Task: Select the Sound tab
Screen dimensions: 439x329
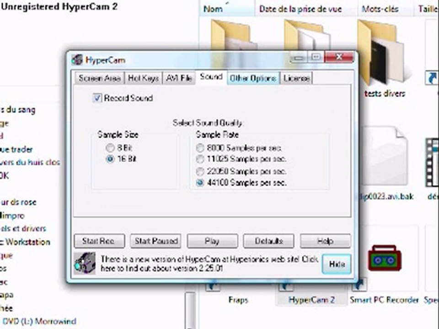Action: (211, 77)
